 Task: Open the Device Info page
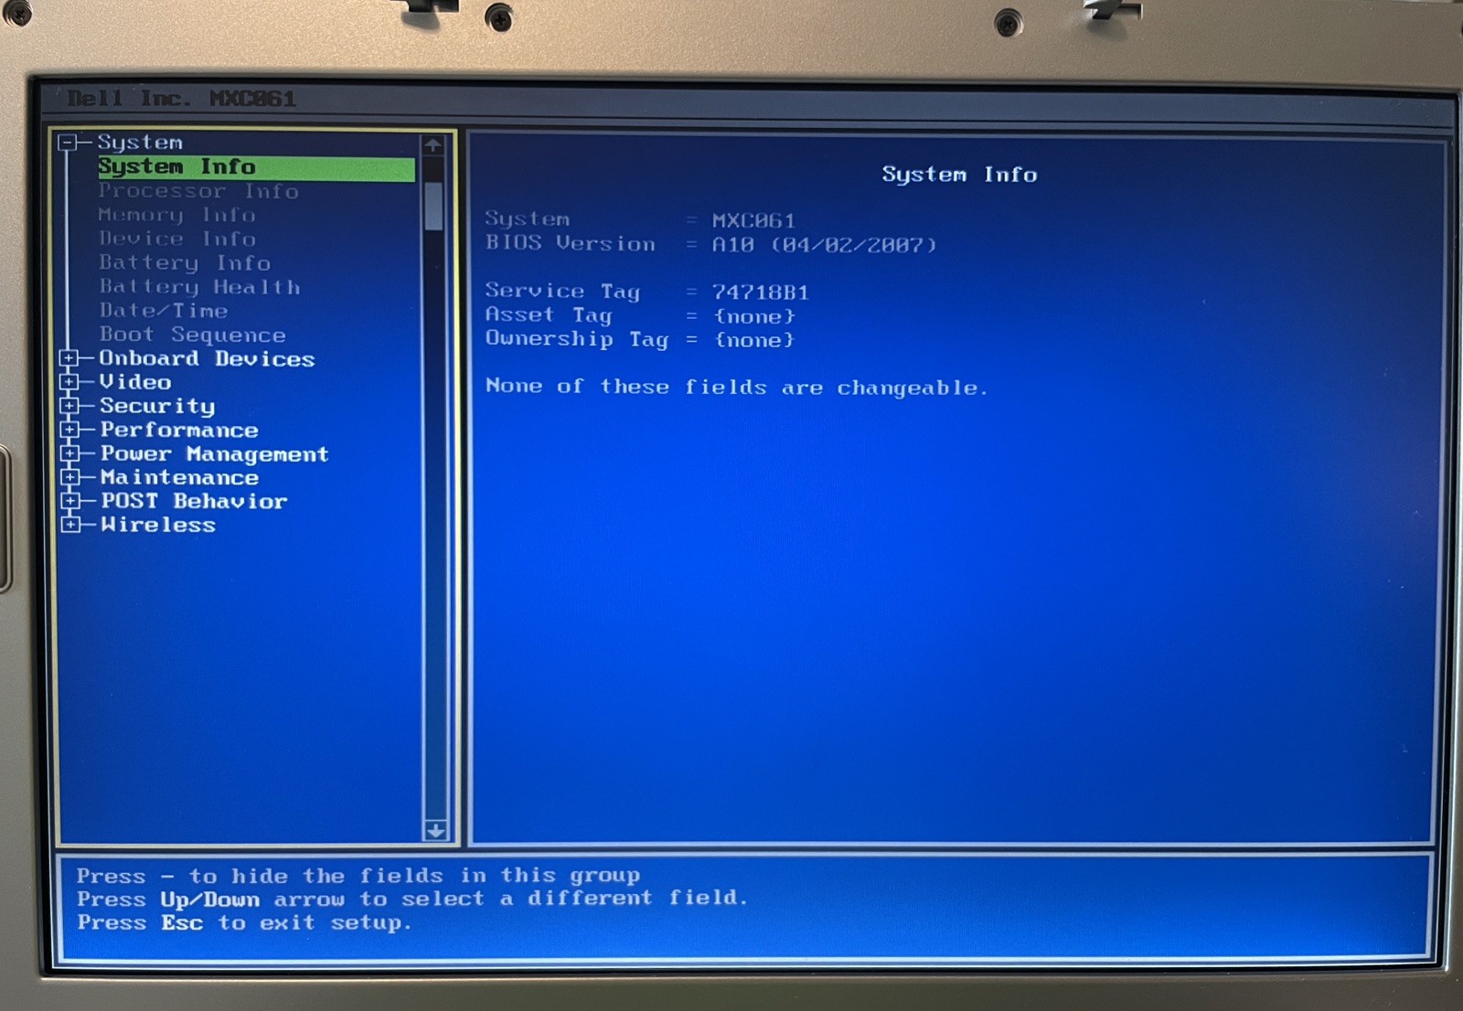[177, 239]
